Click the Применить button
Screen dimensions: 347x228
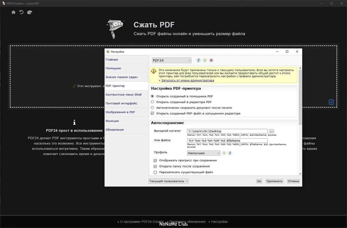(274, 181)
